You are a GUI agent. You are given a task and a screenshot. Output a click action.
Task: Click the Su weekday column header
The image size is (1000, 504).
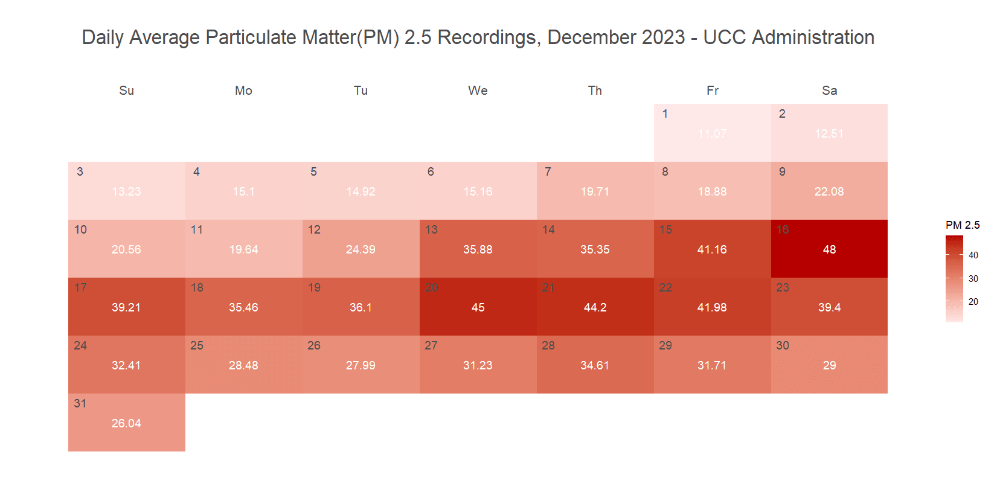pos(126,91)
